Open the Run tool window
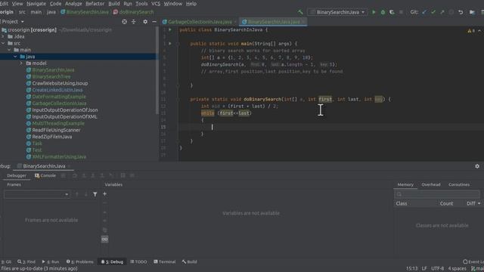Image resolution: width=484 pixels, height=272 pixels. [51, 261]
